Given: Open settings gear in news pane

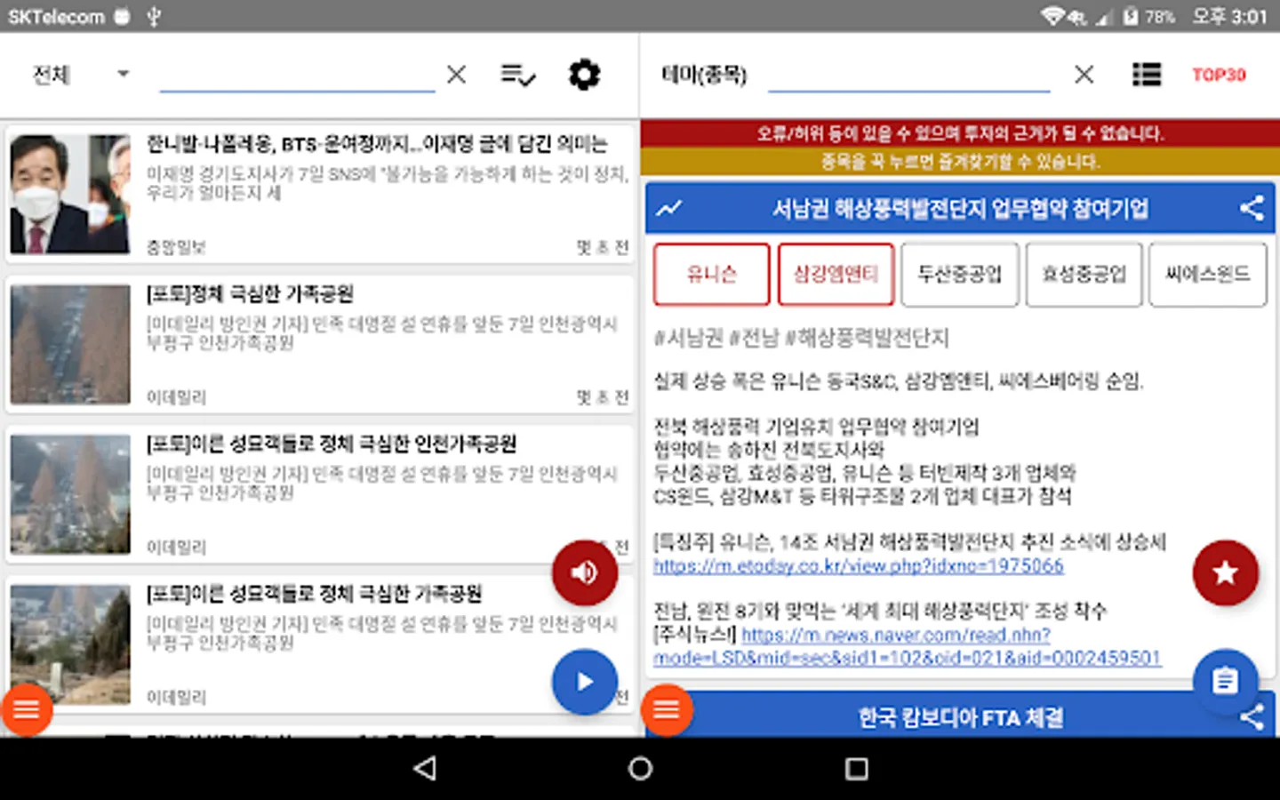Looking at the screenshot, I should [x=584, y=75].
